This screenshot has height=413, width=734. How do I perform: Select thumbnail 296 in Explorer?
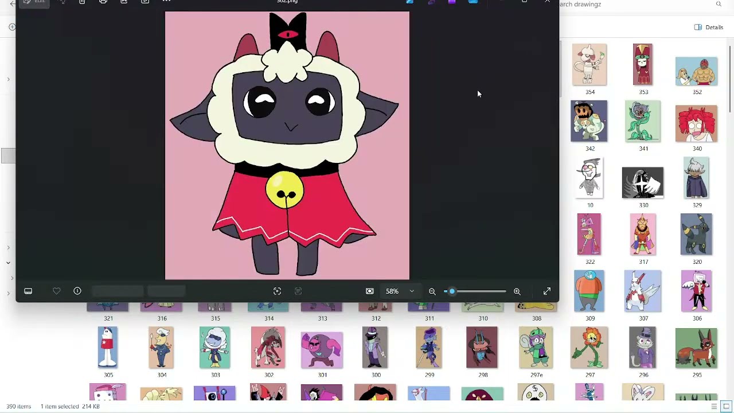pos(643,347)
